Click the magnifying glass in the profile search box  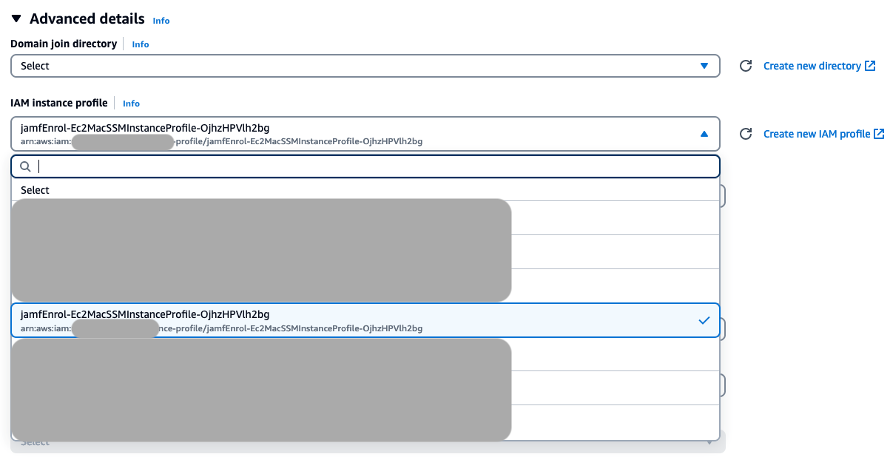(25, 166)
